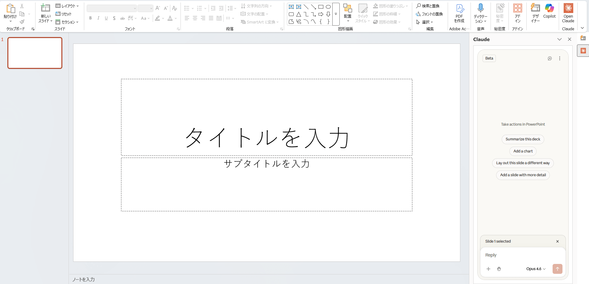Click the Summarize this deck suggestion
Screen dimensions: 589x284
click(x=523, y=139)
